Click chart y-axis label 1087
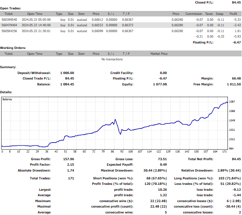The image size is (242, 215). click(232, 102)
